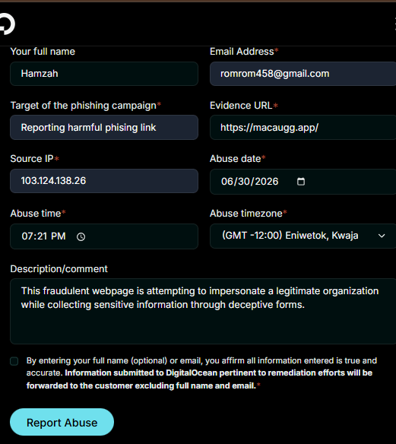
Task: Select the month 06 in Abuse date
Action: [x=227, y=182]
